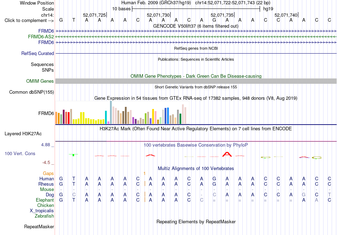Click the SNPs track label

[x=48, y=70]
